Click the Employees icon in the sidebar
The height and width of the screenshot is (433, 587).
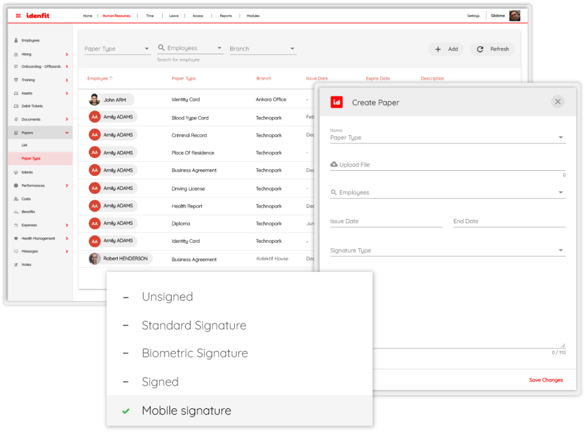click(x=16, y=41)
